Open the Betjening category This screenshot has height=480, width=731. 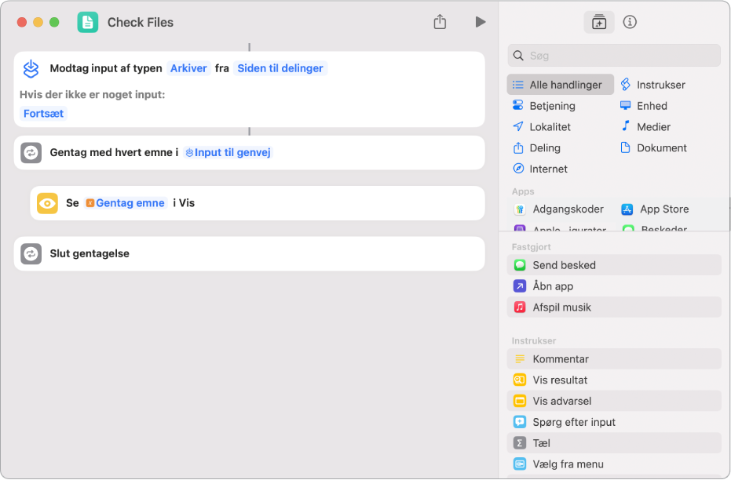[544, 106]
